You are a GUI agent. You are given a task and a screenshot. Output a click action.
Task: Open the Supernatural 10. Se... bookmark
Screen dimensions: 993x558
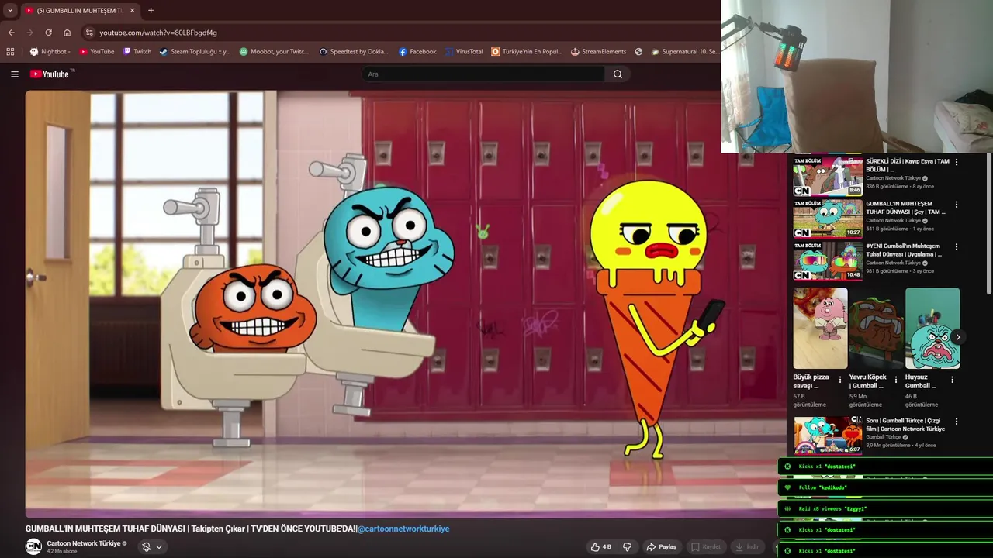pyautogui.click(x=685, y=52)
